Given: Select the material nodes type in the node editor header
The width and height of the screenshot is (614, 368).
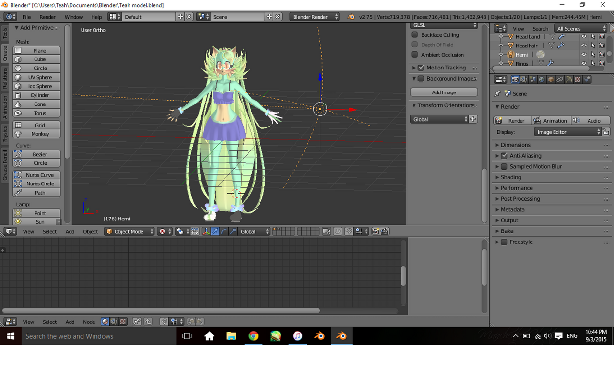Looking at the screenshot, I should (105, 322).
